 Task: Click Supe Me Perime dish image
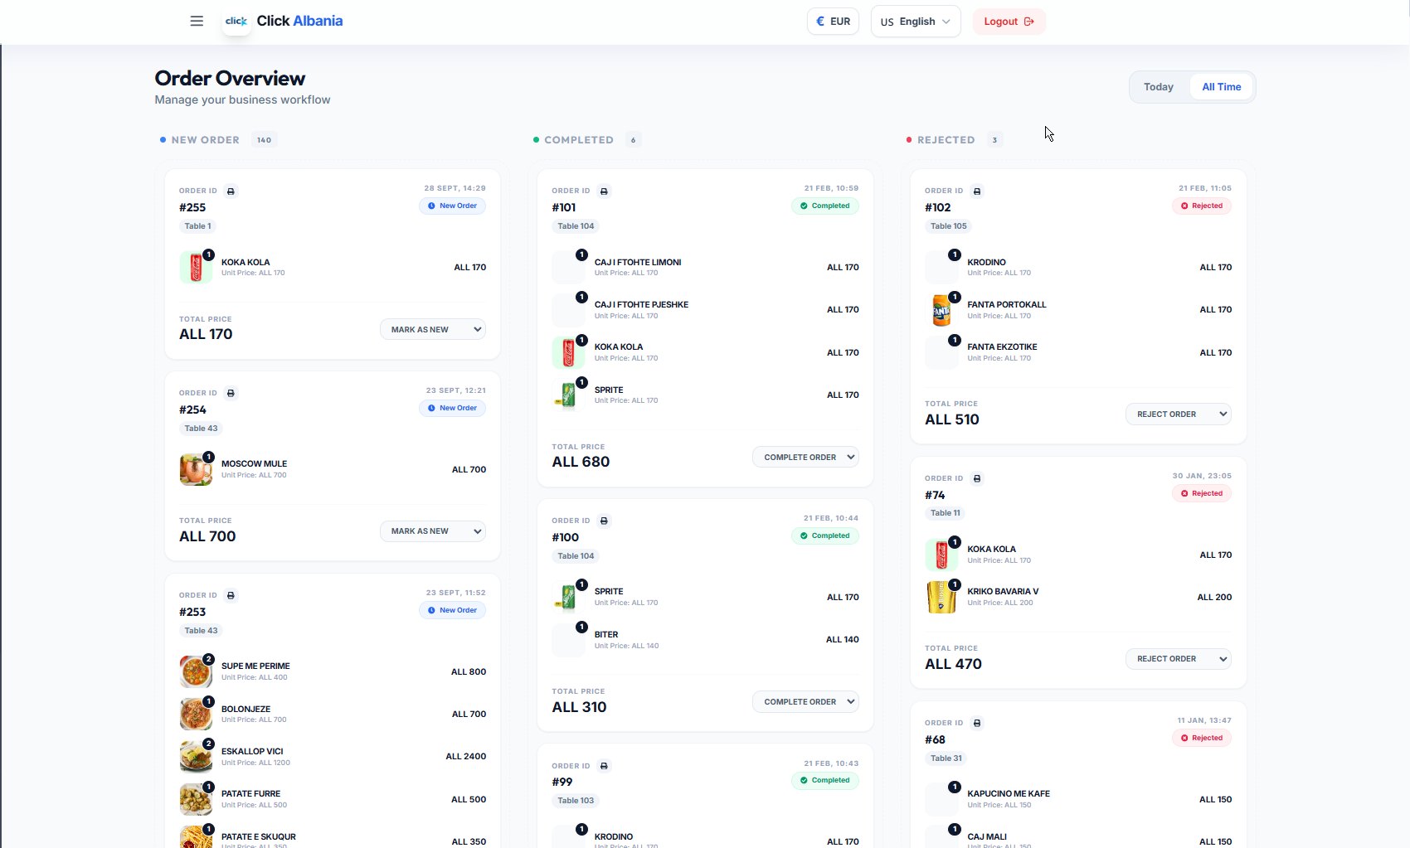tap(196, 671)
